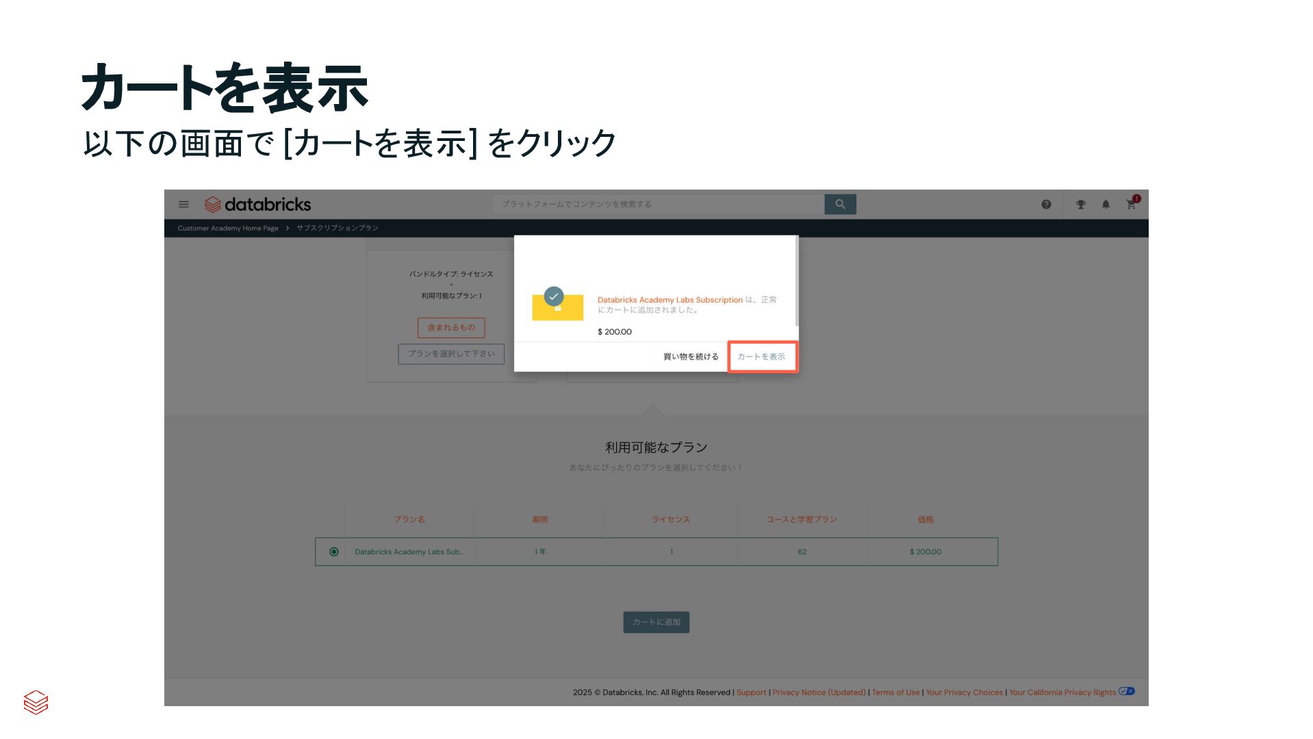The width and height of the screenshot is (1313, 739).
Task: Open Terms of Use footer link
Action: pyautogui.click(x=896, y=692)
